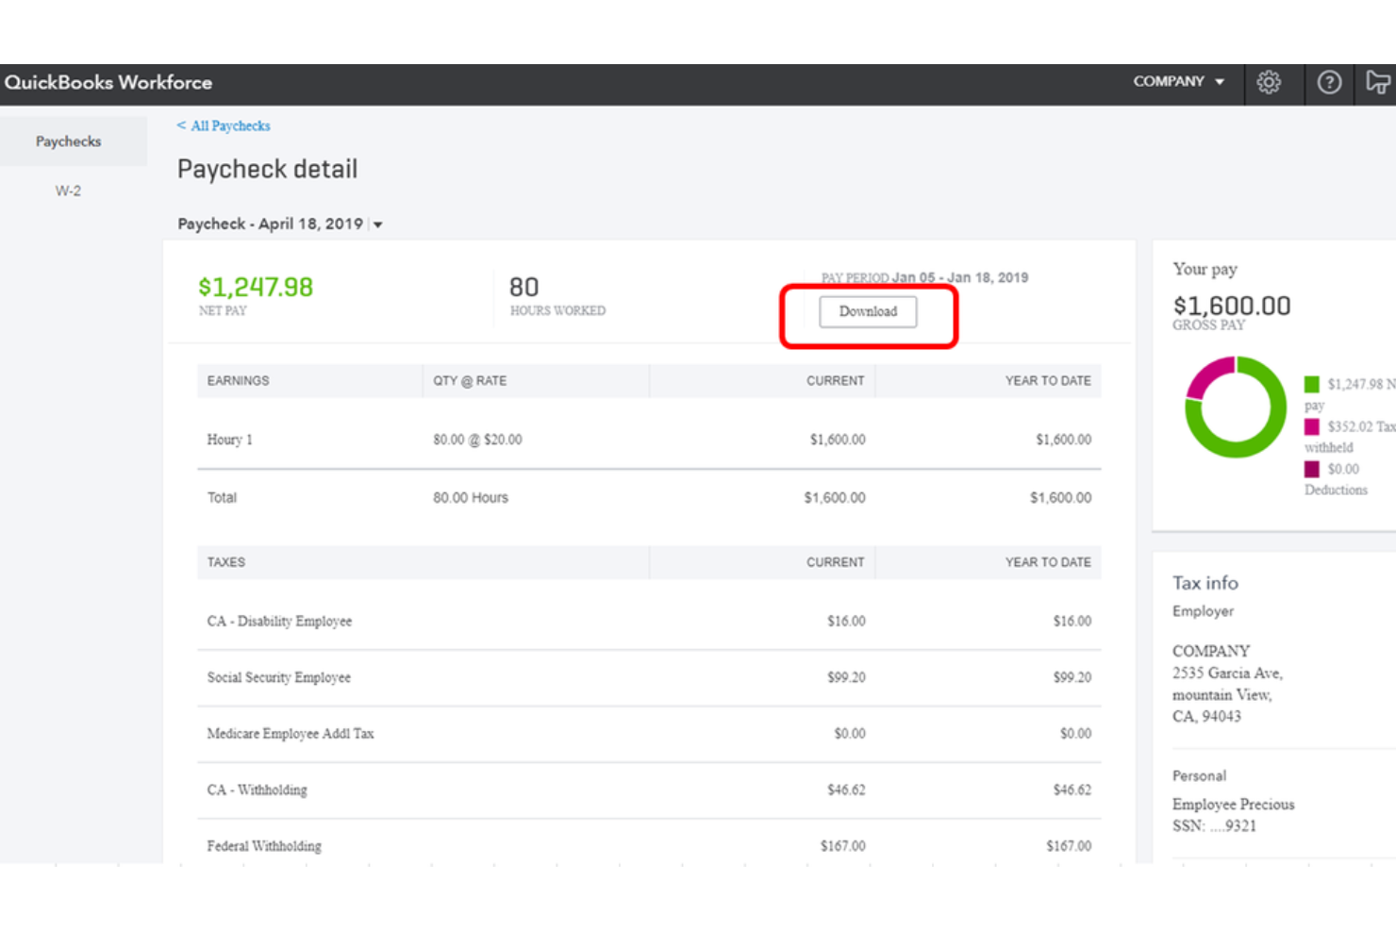The image size is (1396, 931).
Task: Click the pay period Jan 05 - Jan 18 text
Action: [960, 277]
